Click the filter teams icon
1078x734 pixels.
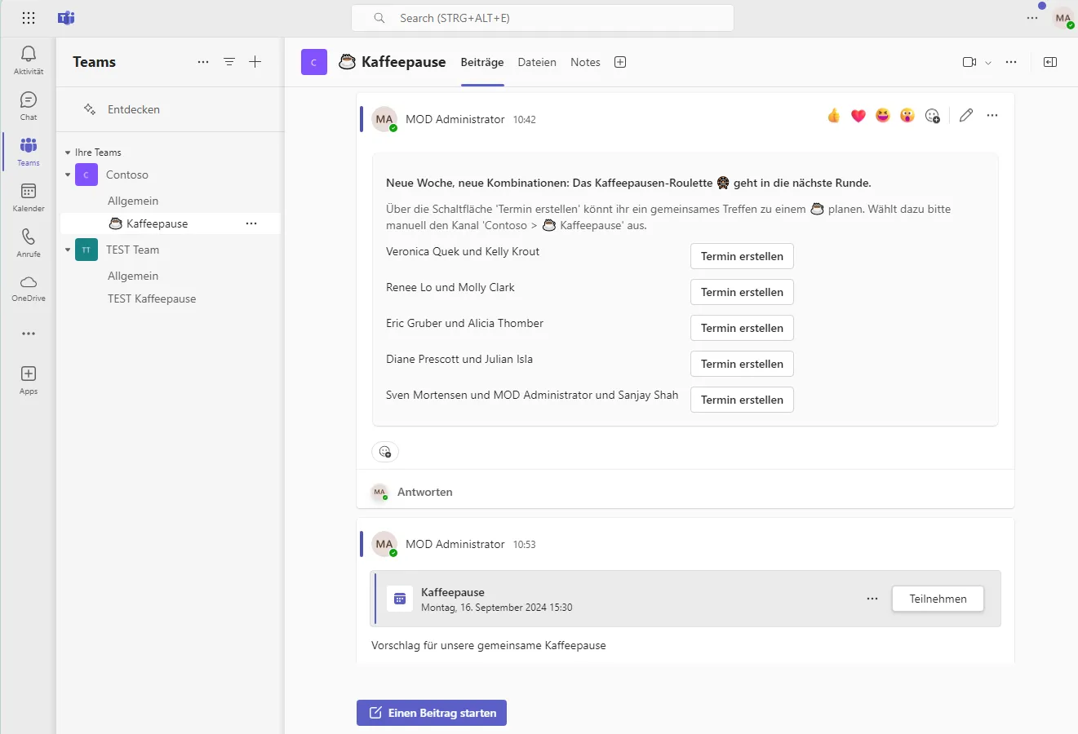(x=229, y=62)
